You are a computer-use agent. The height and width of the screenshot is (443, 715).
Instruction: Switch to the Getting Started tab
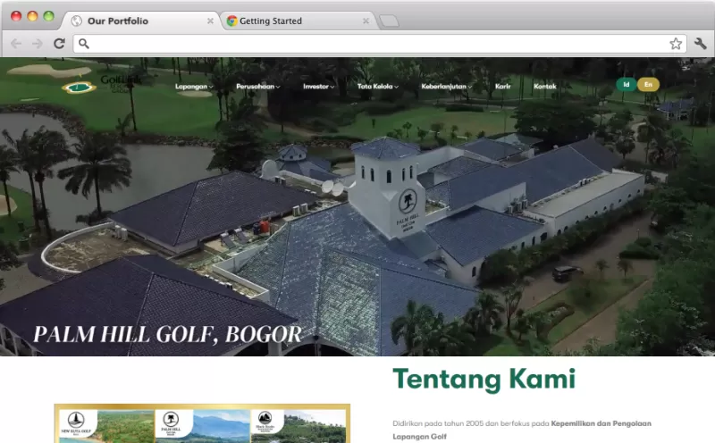pyautogui.click(x=299, y=21)
